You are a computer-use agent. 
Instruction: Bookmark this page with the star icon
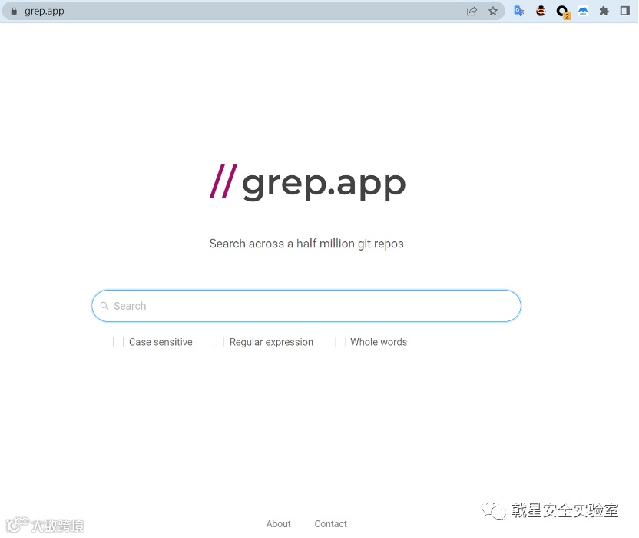click(493, 11)
